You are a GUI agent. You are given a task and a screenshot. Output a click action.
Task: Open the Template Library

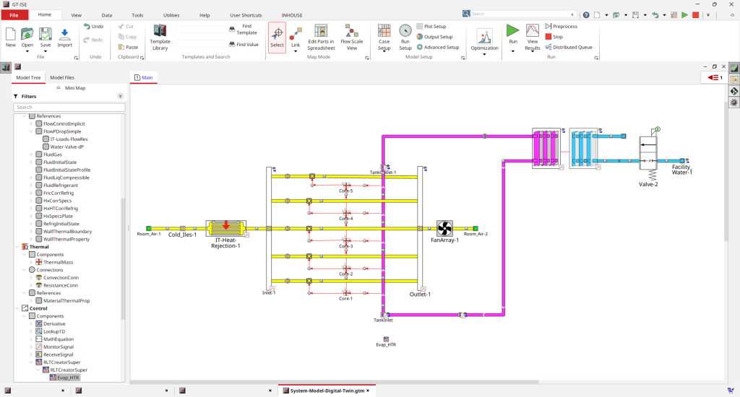[160, 35]
